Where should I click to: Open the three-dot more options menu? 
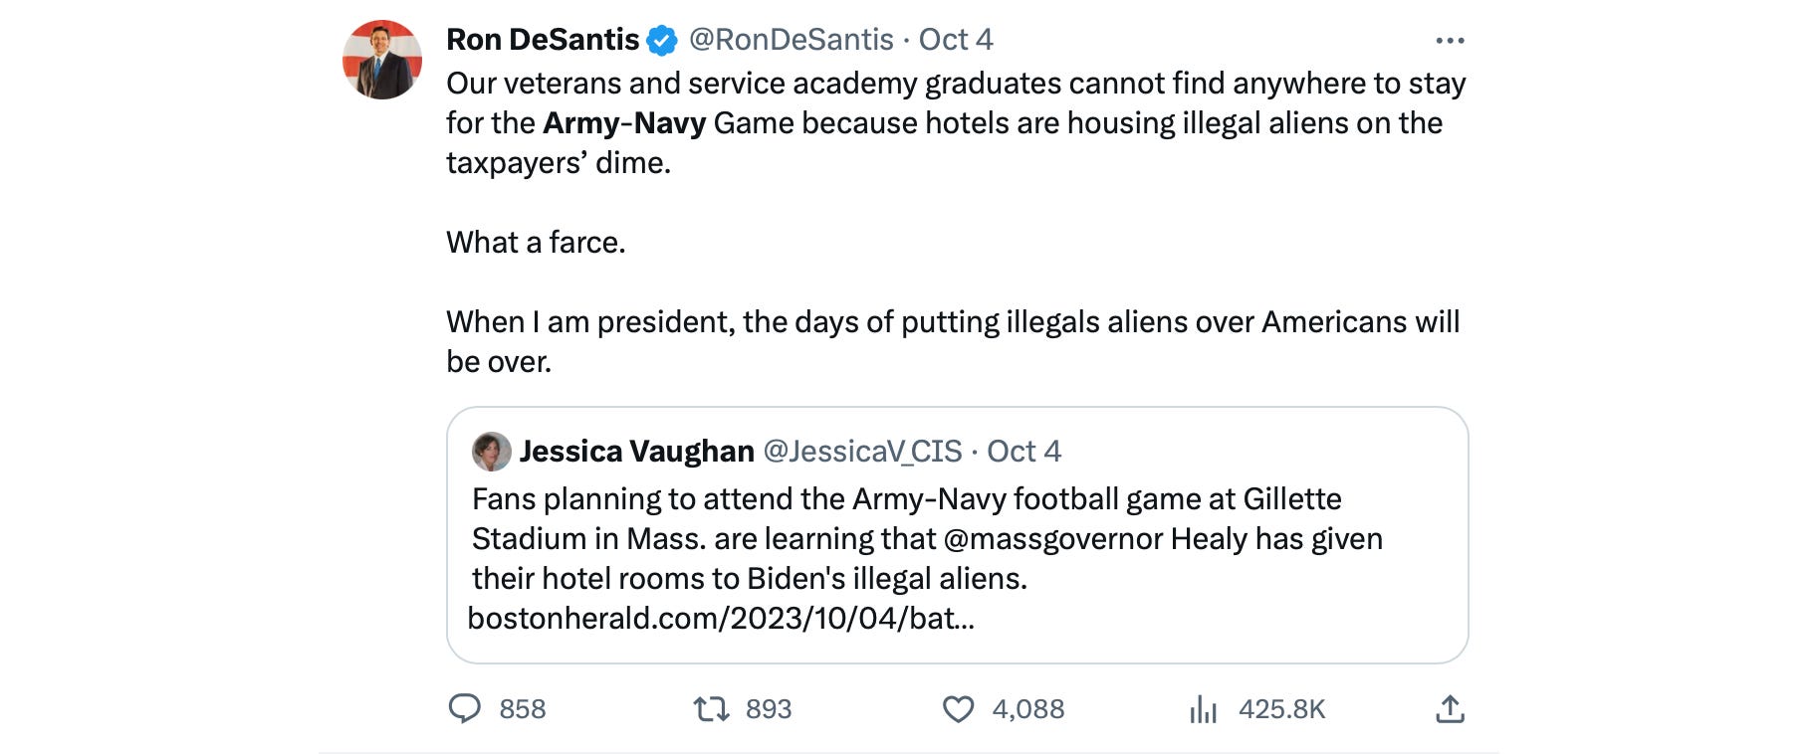[1450, 41]
